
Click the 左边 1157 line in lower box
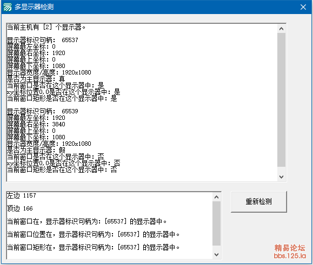click(22, 195)
